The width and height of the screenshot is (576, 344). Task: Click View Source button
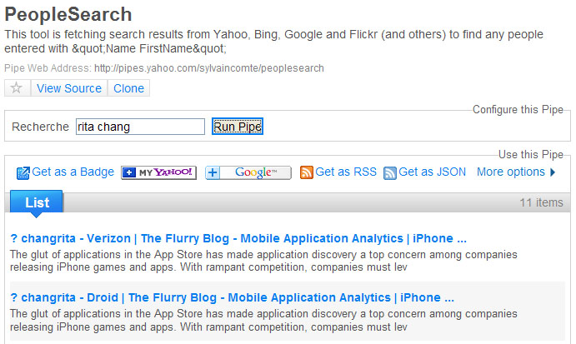pyautogui.click(x=69, y=88)
